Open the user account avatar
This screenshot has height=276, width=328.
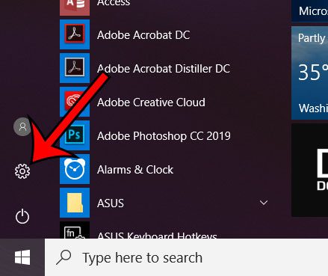[22, 126]
